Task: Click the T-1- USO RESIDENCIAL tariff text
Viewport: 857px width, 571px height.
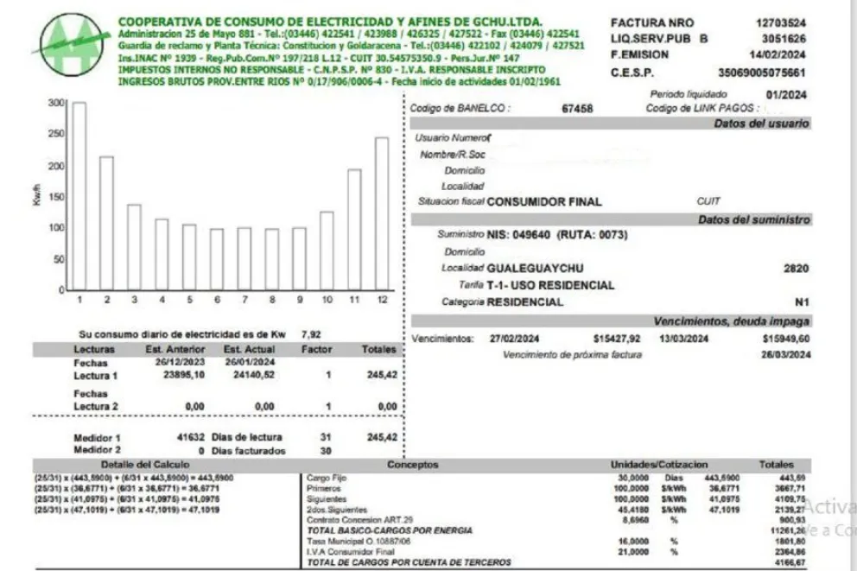Action: click(x=551, y=285)
